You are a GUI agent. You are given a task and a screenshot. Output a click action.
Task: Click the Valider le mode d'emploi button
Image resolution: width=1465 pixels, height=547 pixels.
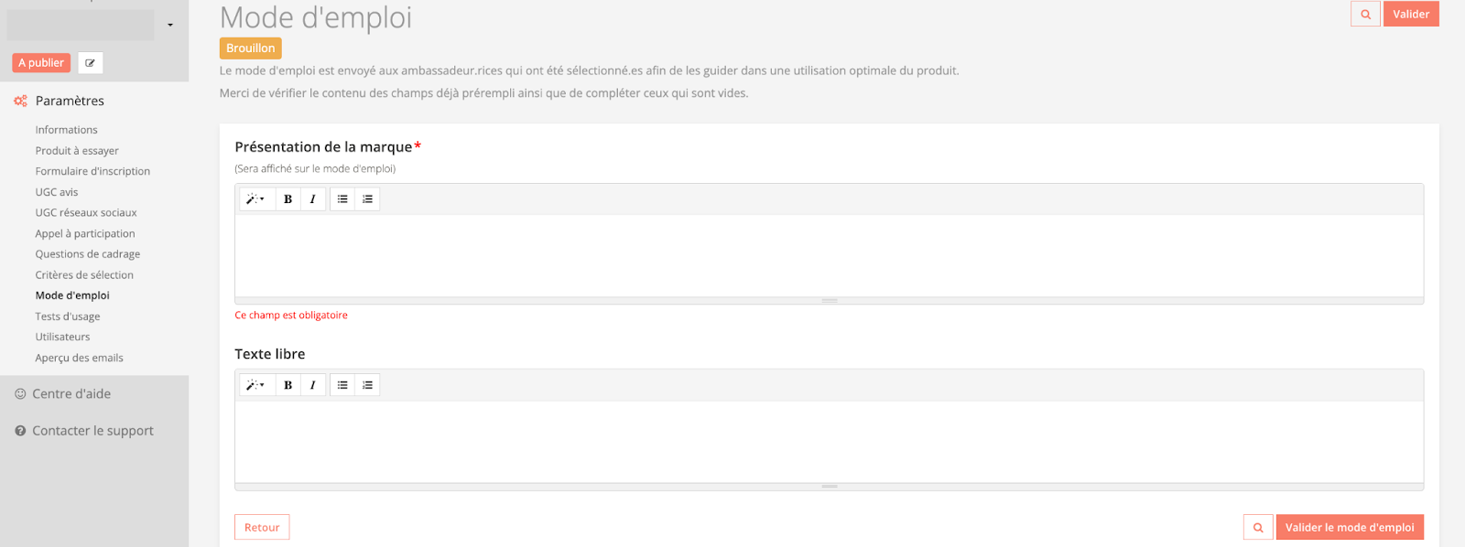(1350, 528)
